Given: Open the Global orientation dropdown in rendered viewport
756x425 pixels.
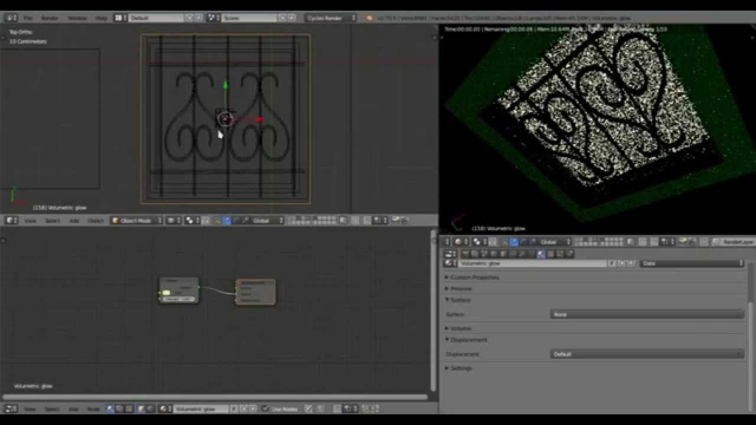Looking at the screenshot, I should [556, 241].
